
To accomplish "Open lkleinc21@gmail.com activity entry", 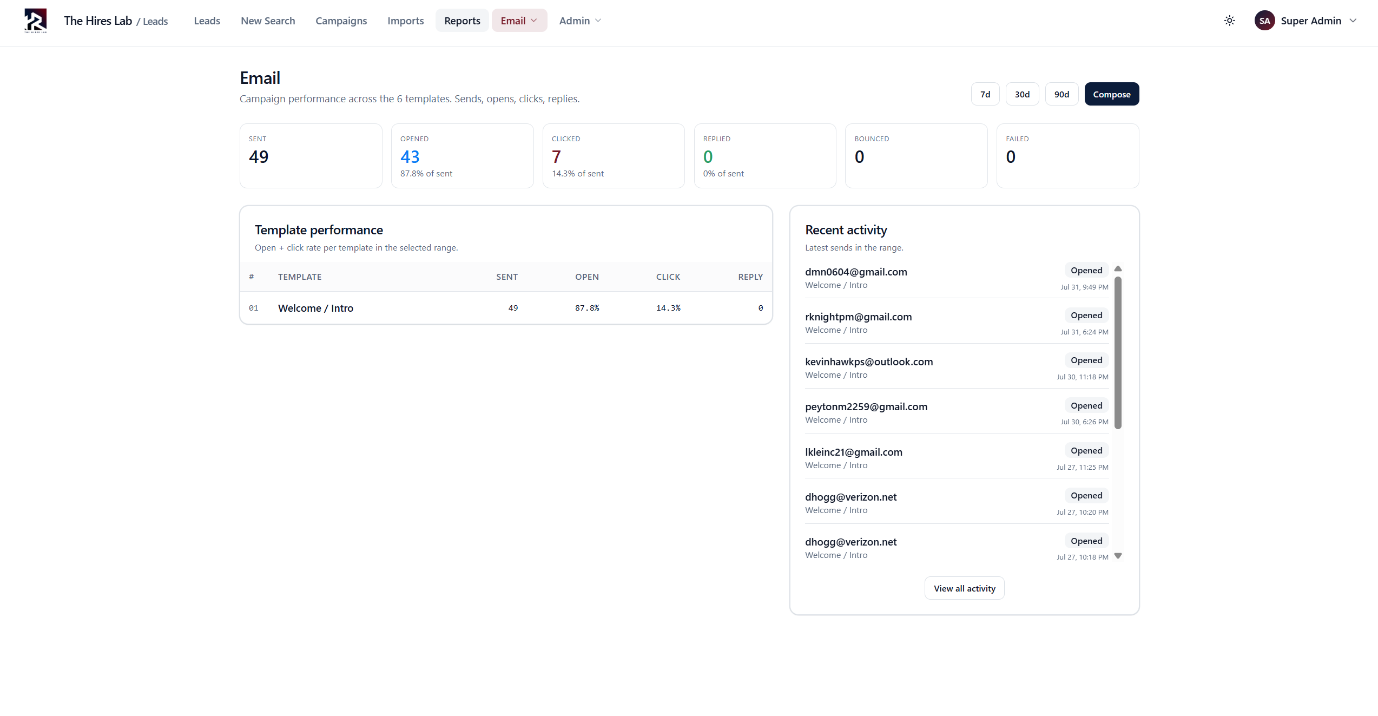I will click(957, 458).
